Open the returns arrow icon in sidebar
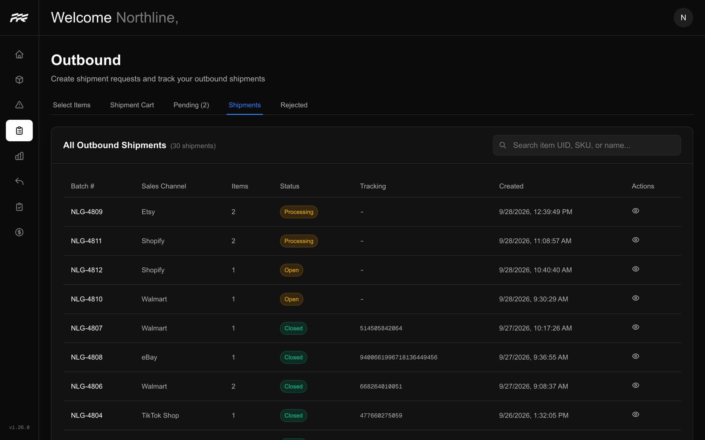This screenshot has height=440, width=705. pos(19,181)
